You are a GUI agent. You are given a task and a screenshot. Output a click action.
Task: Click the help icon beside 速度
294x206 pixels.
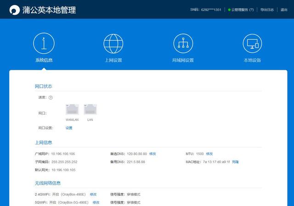(x=51, y=97)
